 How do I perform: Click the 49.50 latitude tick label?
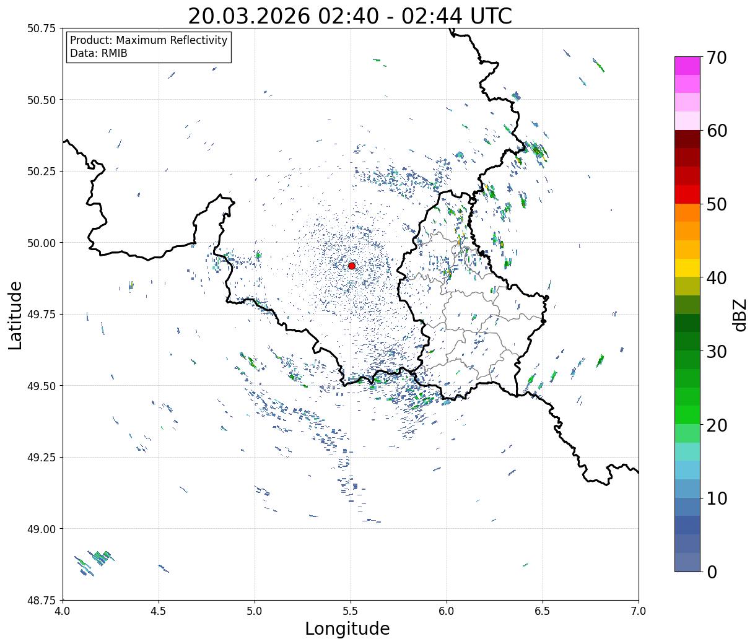(x=41, y=386)
